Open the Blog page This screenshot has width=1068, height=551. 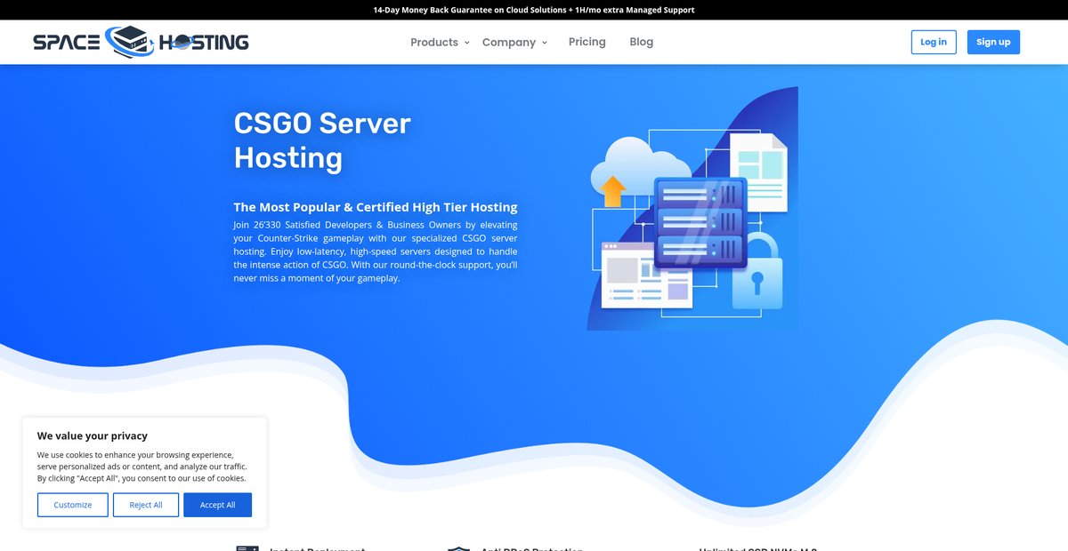(642, 42)
